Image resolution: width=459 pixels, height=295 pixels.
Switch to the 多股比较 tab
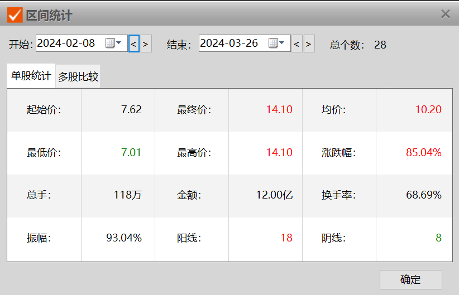tap(78, 76)
